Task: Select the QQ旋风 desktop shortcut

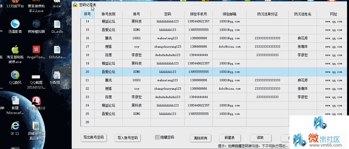Action: pos(15,78)
